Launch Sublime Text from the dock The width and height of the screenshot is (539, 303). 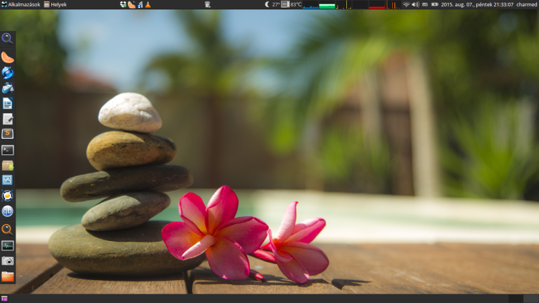7,133
